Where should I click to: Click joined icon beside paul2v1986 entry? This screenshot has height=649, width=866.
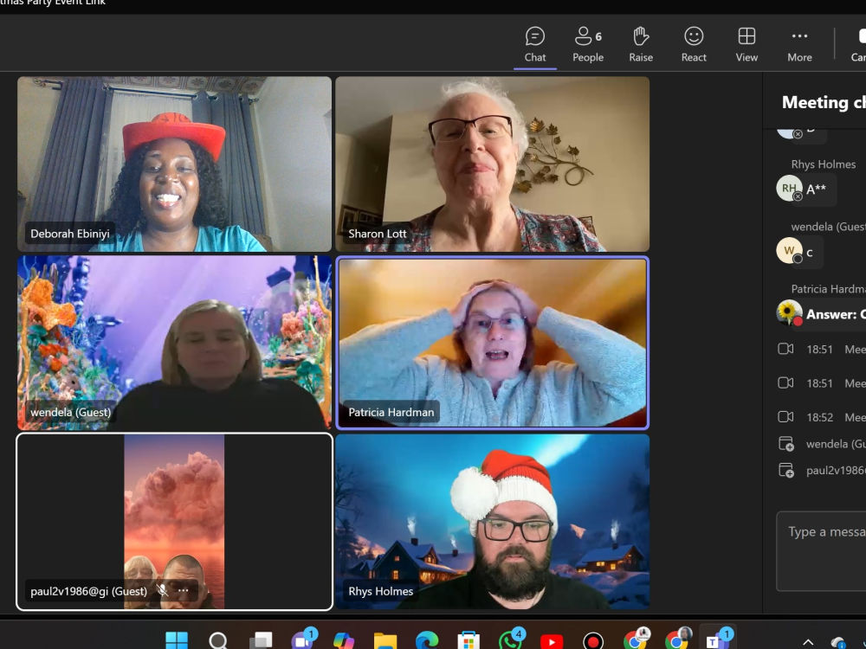coord(785,470)
